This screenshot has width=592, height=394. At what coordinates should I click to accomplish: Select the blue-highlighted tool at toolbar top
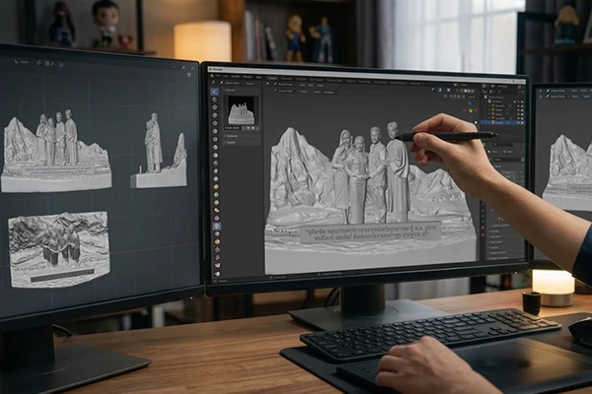click(214, 92)
